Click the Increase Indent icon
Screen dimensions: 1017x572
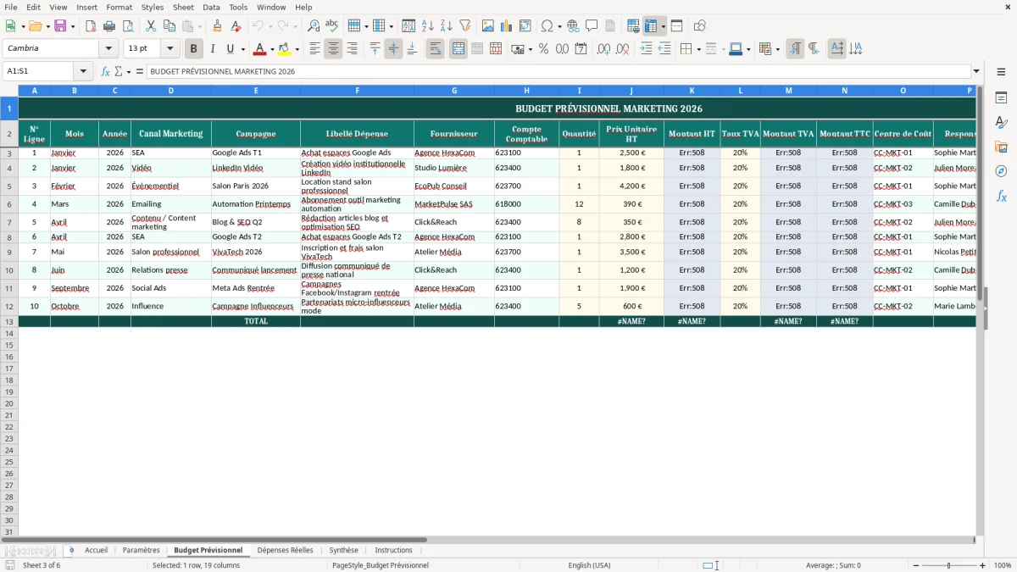point(646,49)
